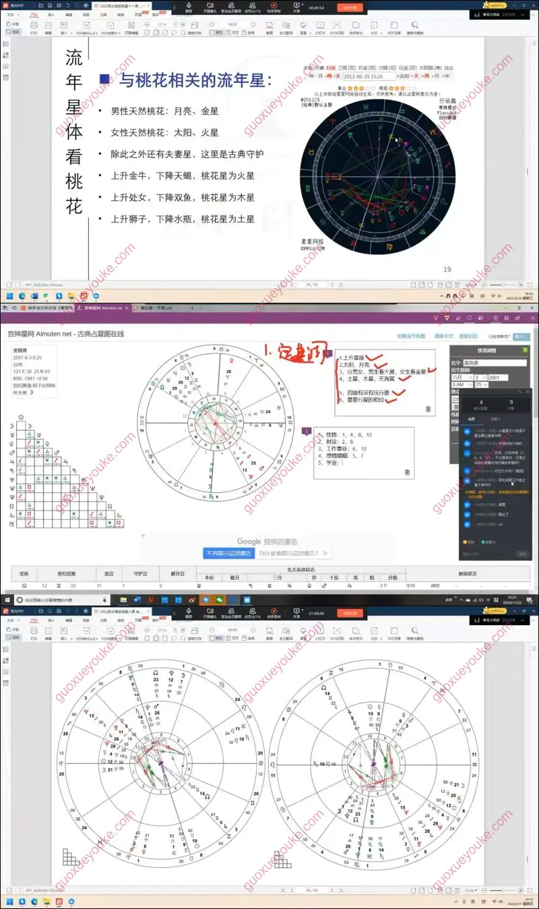Viewport: 539px width, 909px height.
Task: Open the 9 AM hour dropdown in 快速制图
Action: (x=462, y=385)
